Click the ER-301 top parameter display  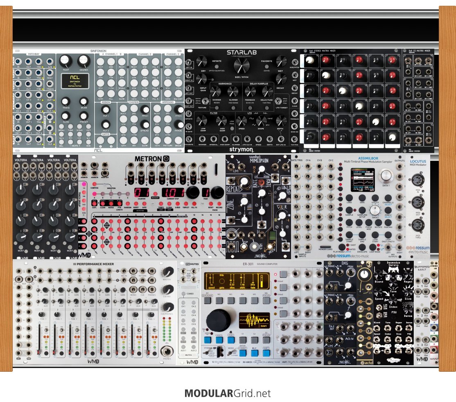point(237,281)
